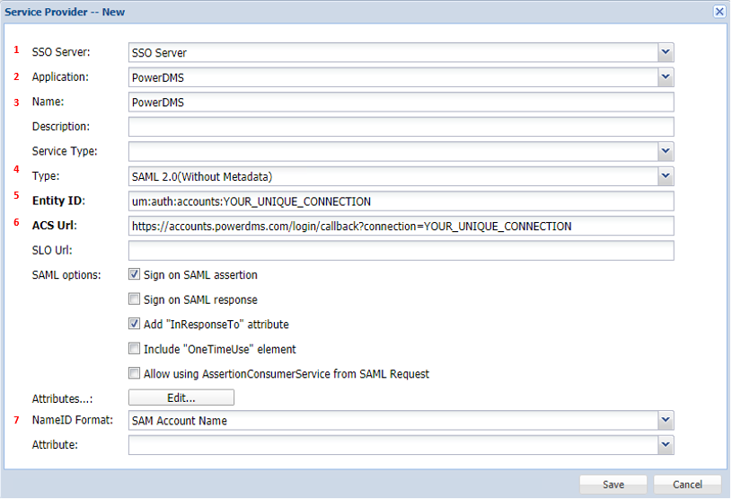Click the empty SLO Url field

point(401,250)
